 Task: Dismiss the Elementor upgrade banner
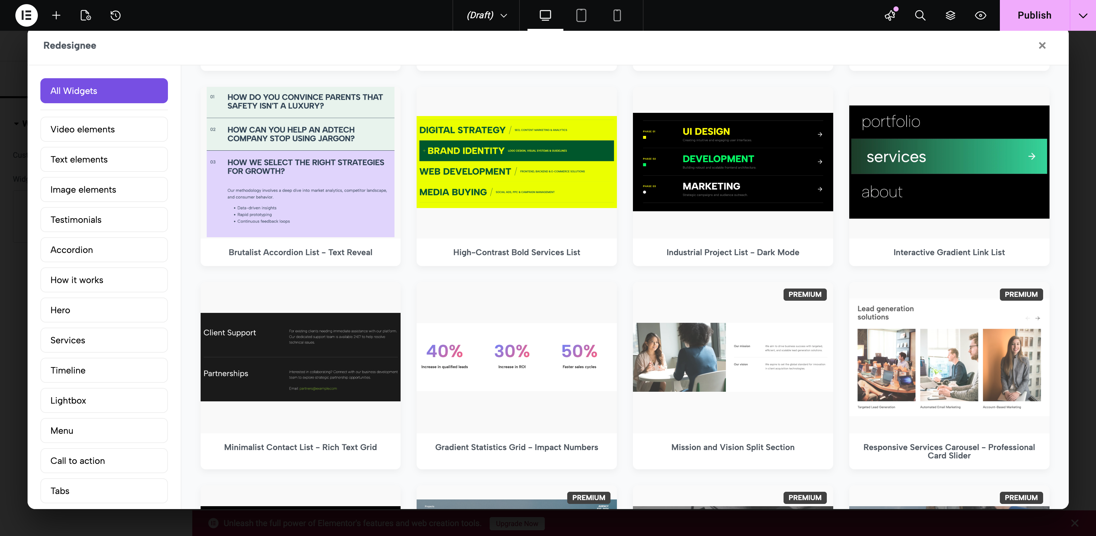point(1075,523)
